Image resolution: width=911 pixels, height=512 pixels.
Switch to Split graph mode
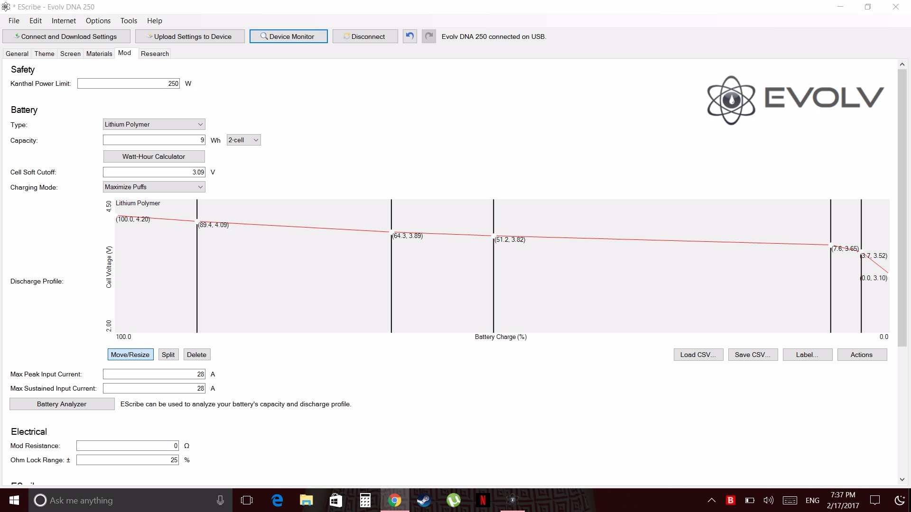click(168, 355)
